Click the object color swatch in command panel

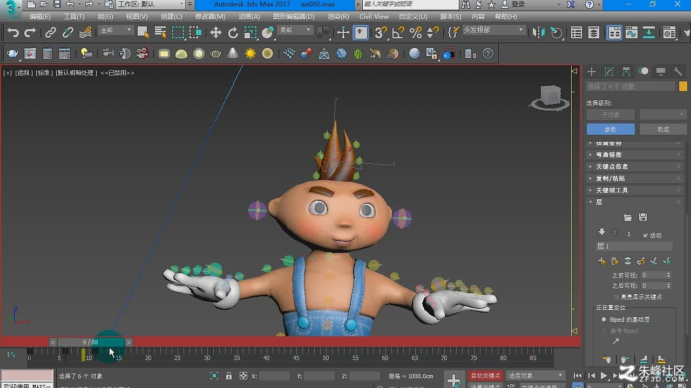pyautogui.click(x=683, y=86)
